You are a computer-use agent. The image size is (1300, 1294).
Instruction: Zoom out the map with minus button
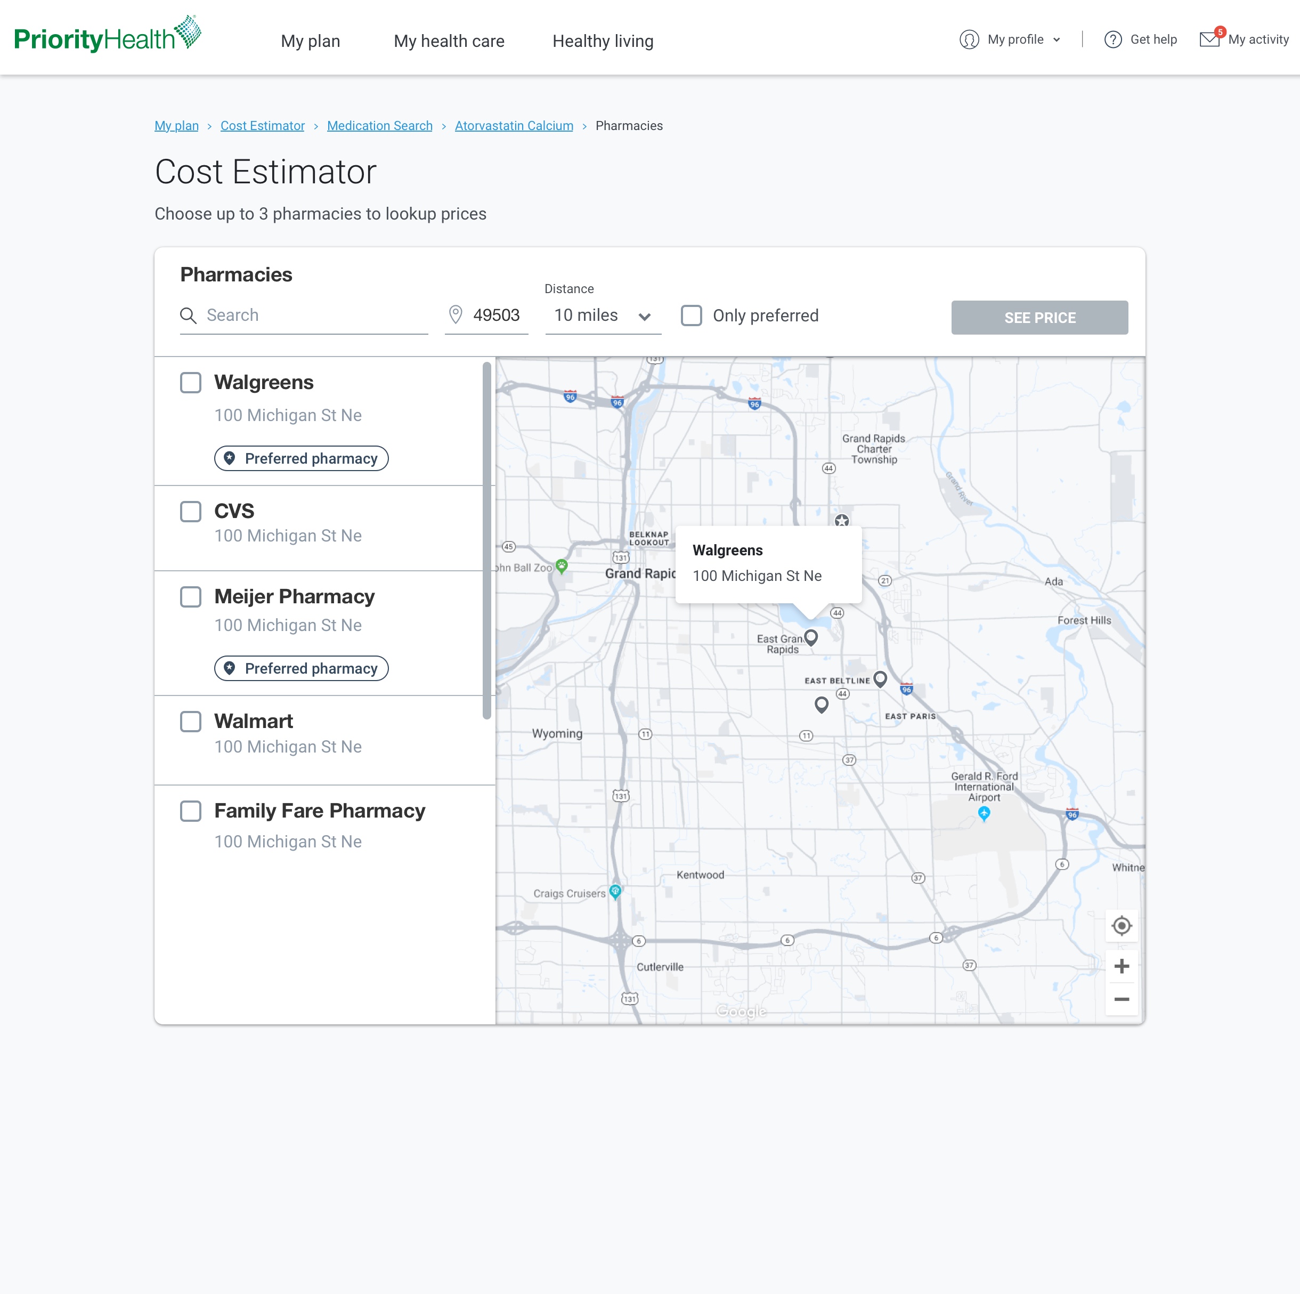tap(1121, 999)
